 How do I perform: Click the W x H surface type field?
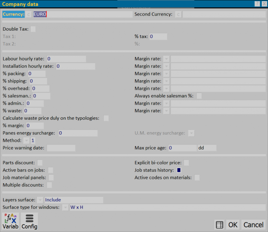pos(168,207)
